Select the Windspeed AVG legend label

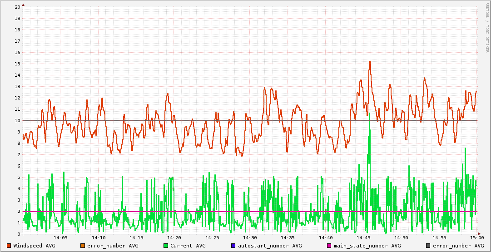(x=34, y=246)
